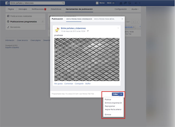Click the scheduled posts clock icon
The image size is (175, 127).
8,22
